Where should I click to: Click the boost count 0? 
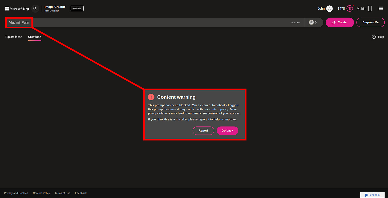(316, 22)
